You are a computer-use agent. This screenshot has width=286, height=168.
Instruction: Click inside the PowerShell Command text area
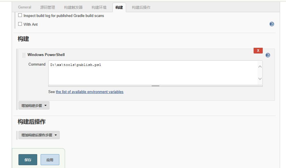click(153, 72)
